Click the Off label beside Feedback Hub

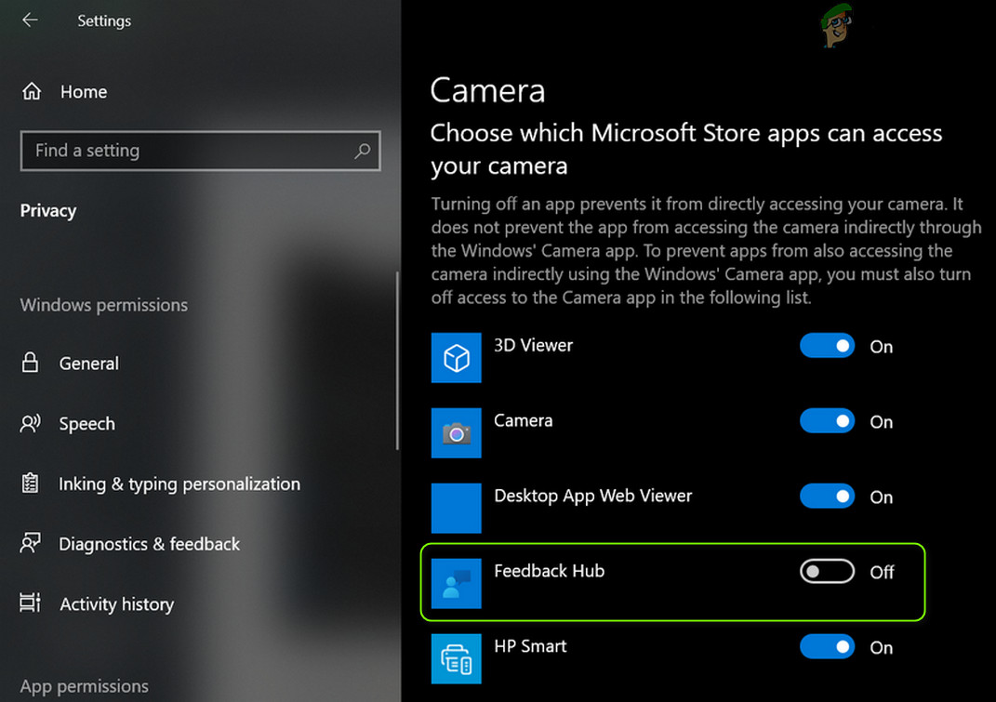click(x=883, y=573)
